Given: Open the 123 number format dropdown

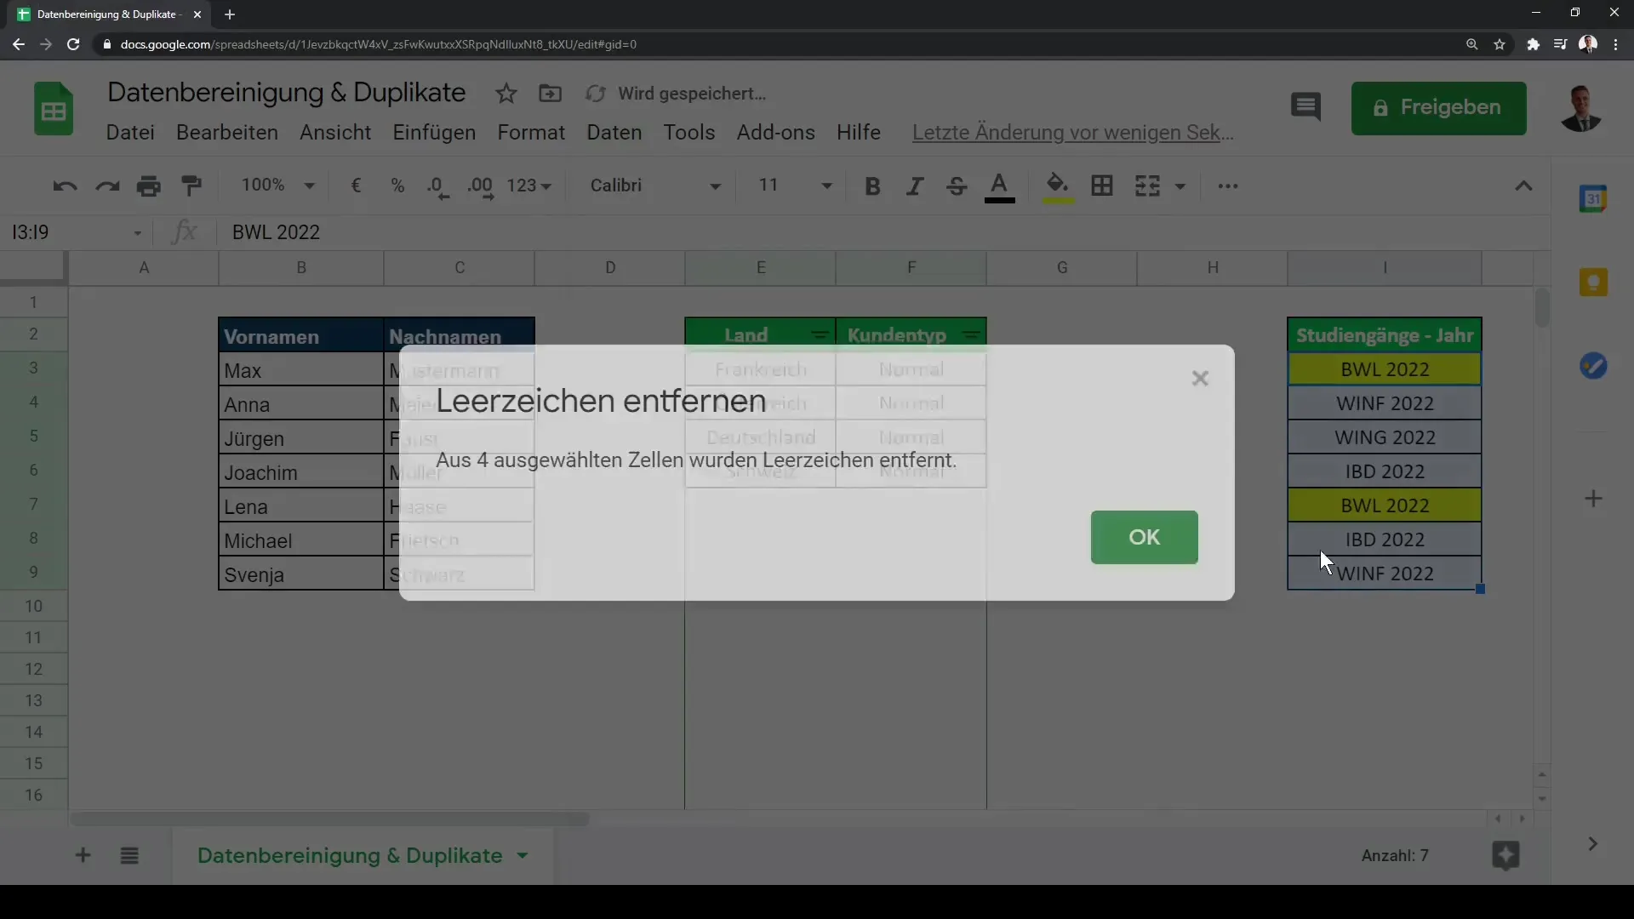Looking at the screenshot, I should [529, 186].
